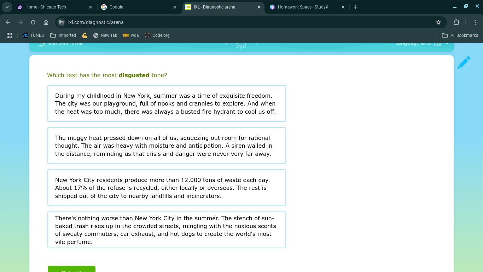Click the StudyX favicon on its tab
The image size is (483, 272).
pyautogui.click(x=272, y=7)
